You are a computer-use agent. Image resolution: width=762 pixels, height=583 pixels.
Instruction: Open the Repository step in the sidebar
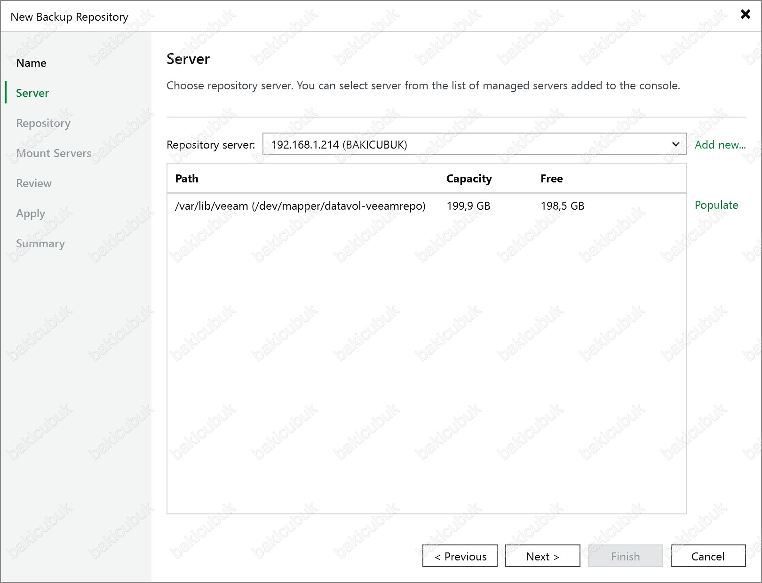(43, 123)
